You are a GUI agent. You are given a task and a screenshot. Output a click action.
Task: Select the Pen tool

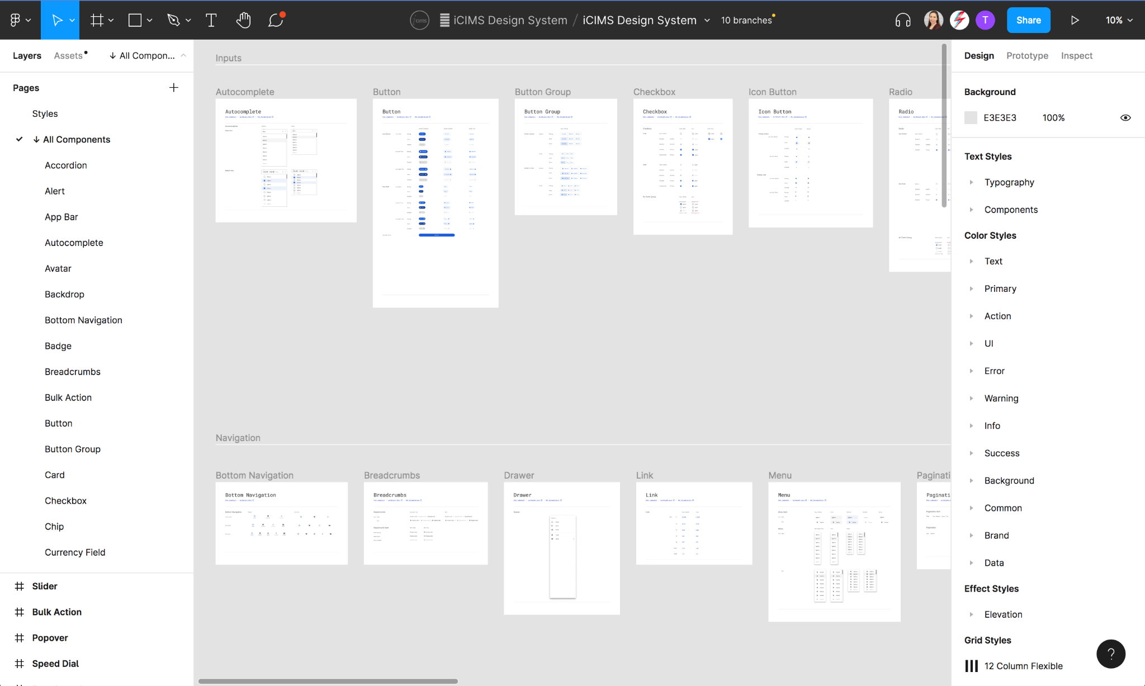click(x=173, y=20)
